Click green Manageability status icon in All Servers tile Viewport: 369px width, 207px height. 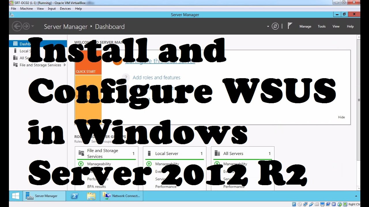pos(217,164)
